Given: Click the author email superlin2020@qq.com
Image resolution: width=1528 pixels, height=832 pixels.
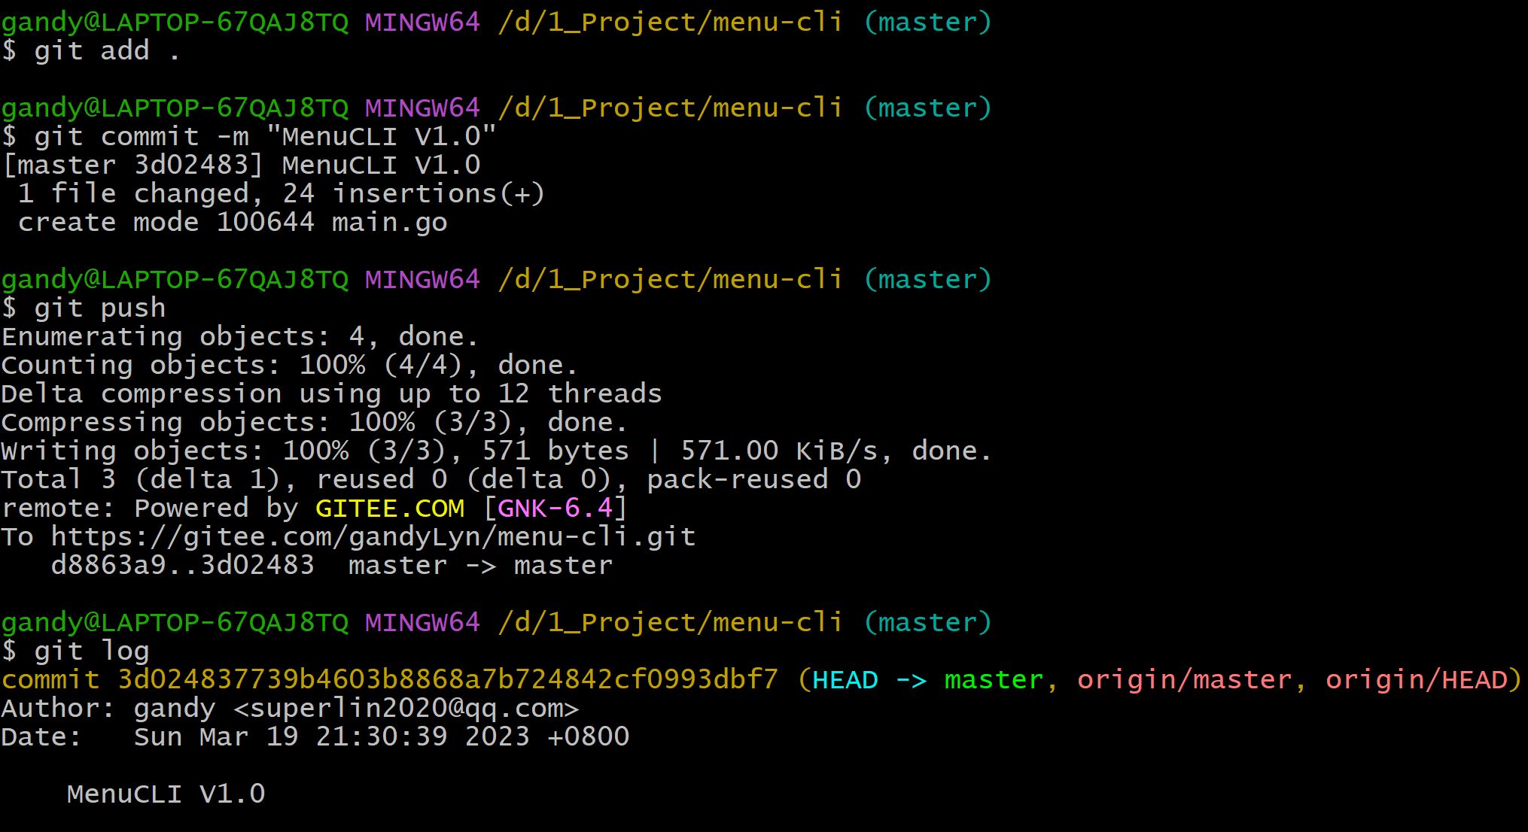Looking at the screenshot, I should 406,709.
